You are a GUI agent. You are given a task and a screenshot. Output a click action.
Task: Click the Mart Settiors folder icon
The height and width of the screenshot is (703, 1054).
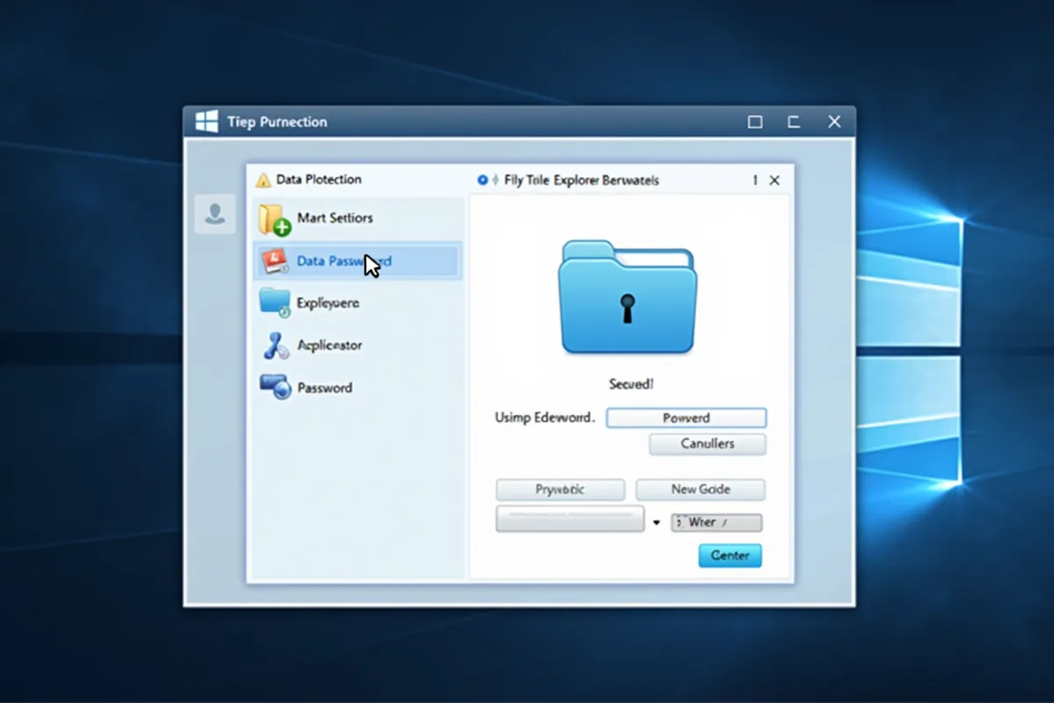(274, 219)
